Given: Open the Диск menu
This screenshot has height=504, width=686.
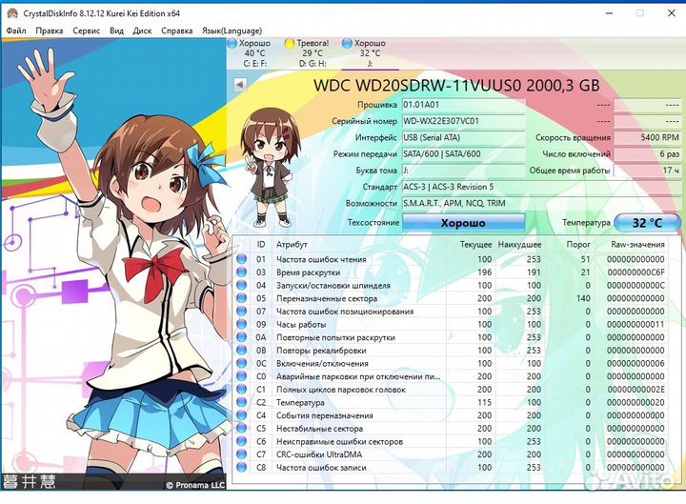Looking at the screenshot, I should click(x=142, y=30).
